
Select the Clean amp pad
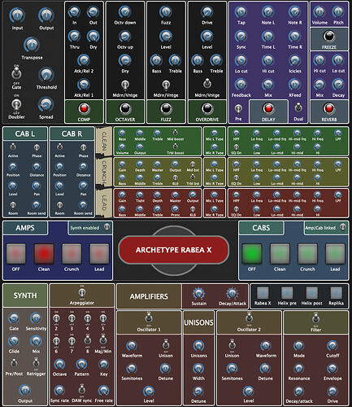(x=44, y=254)
